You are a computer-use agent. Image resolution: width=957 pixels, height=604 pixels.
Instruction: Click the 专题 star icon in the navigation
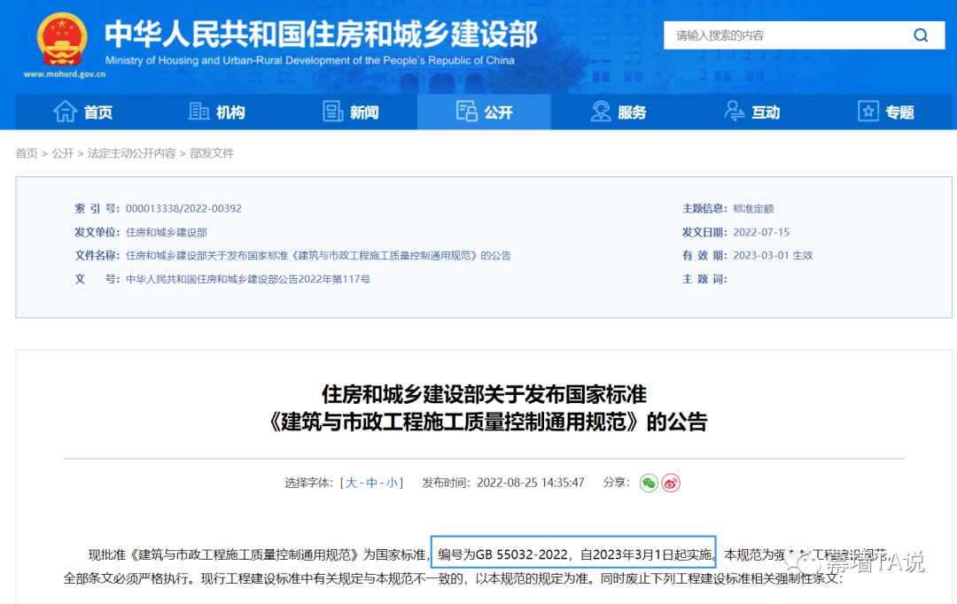coord(867,112)
